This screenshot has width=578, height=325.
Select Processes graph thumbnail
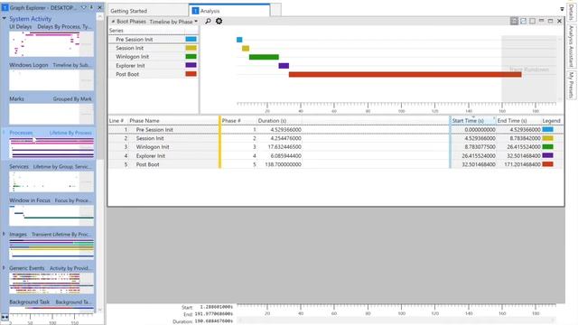point(51,148)
